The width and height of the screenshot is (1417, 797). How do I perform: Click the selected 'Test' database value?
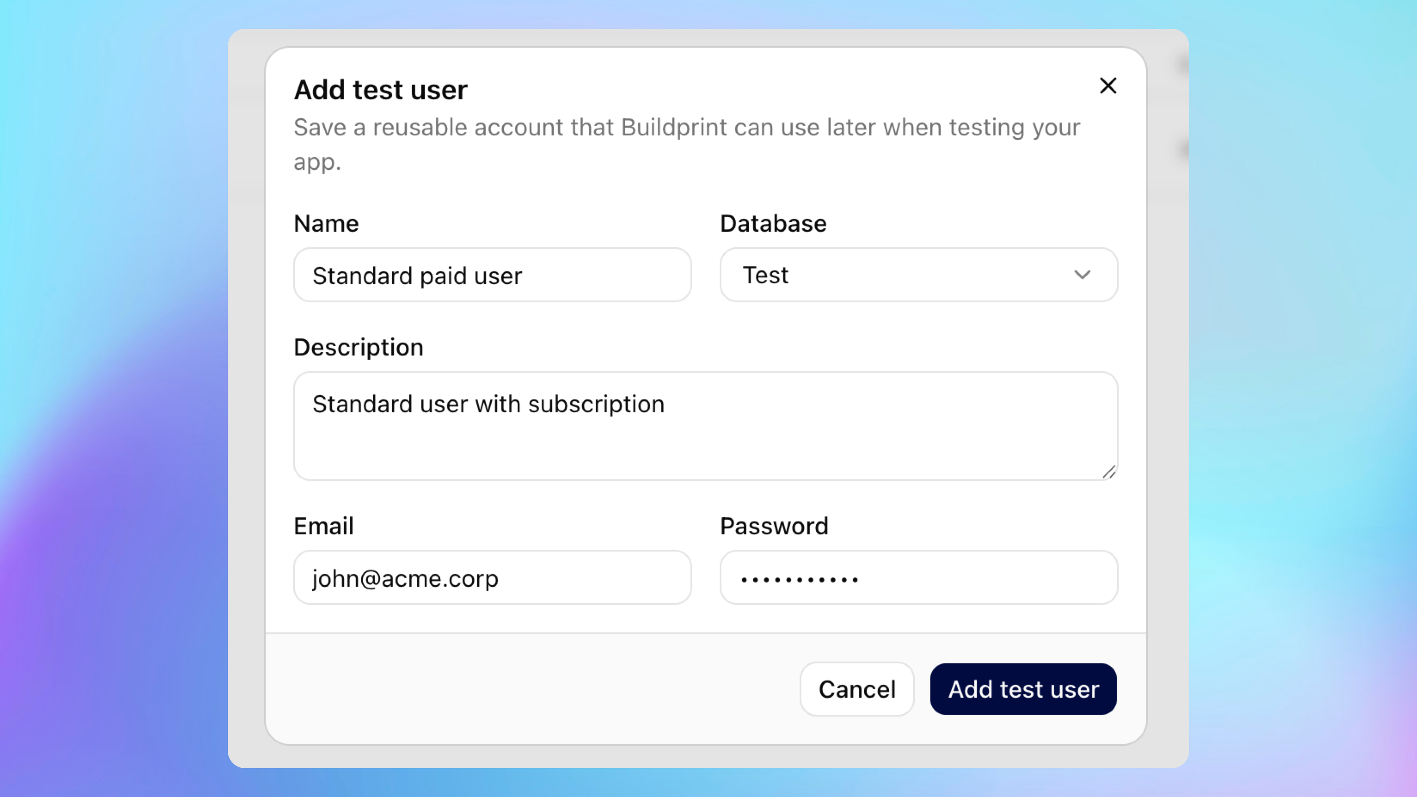(766, 275)
